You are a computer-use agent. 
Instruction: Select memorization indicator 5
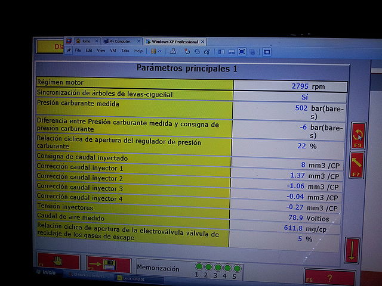click(x=236, y=269)
